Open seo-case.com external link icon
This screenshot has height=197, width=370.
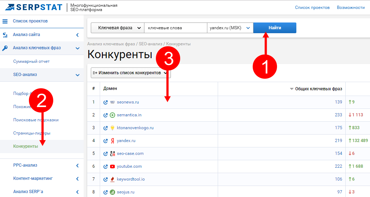point(105,154)
